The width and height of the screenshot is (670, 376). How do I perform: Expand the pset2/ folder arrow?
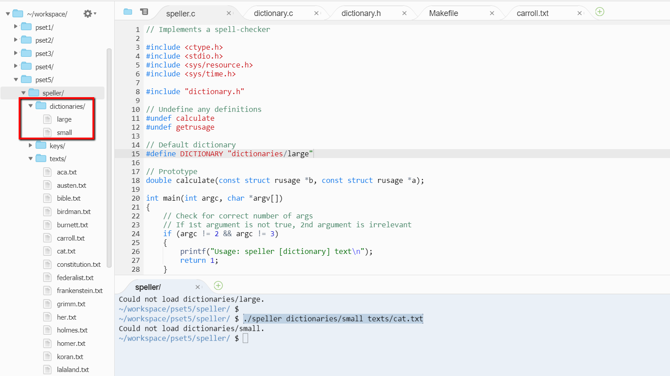tap(16, 40)
